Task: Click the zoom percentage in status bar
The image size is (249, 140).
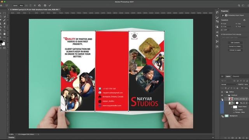Action: (x=11, y=134)
